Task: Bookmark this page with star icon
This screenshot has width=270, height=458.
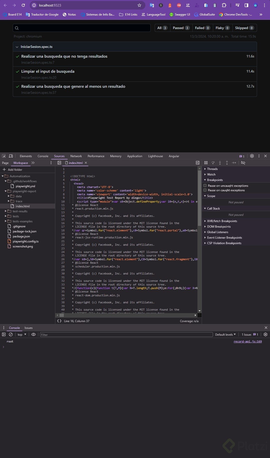Action: click(139, 5)
